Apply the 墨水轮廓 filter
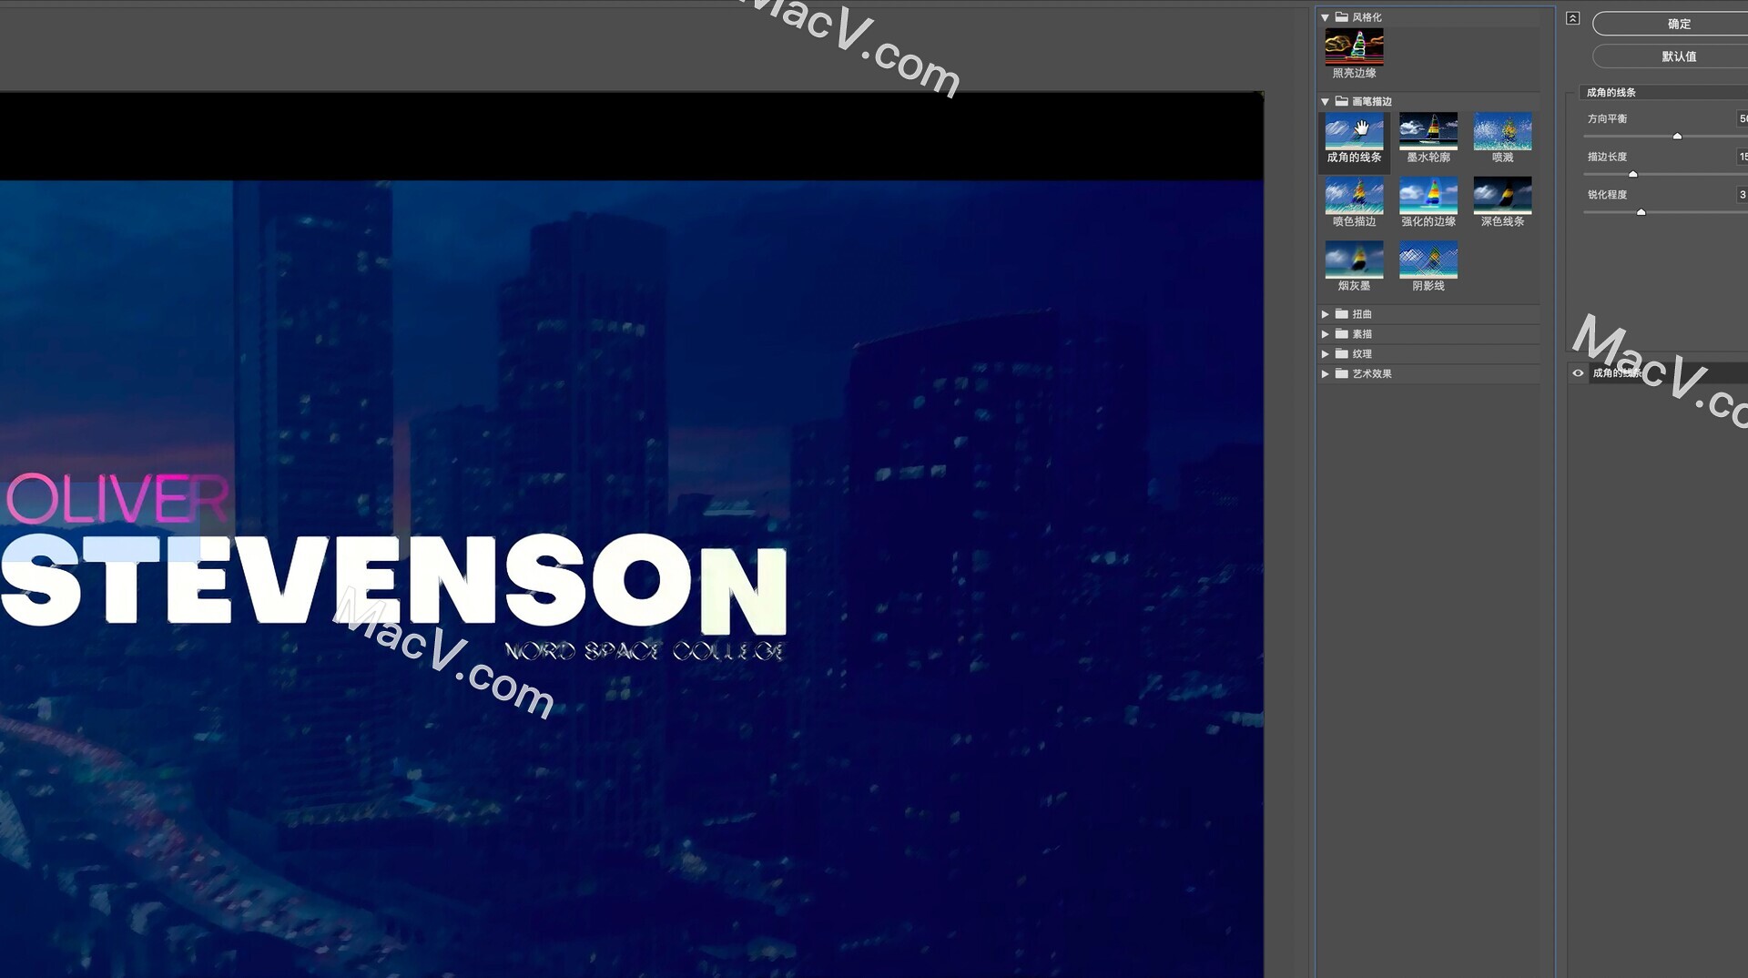This screenshot has height=978, width=1748. click(x=1428, y=133)
